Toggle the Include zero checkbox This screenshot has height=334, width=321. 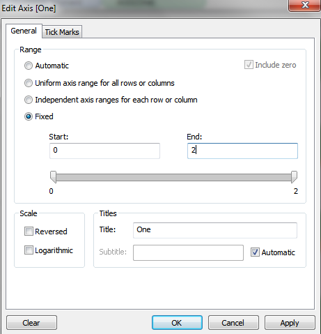coord(249,65)
